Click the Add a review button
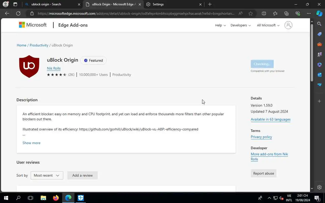The width and height of the screenshot is (325, 203). pos(83,175)
